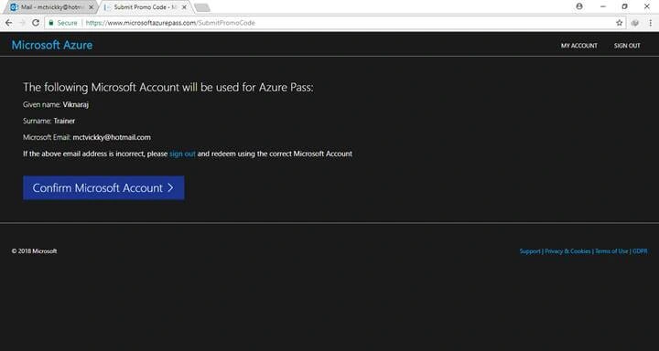
Task: Open the Support footer link
Action: point(530,251)
